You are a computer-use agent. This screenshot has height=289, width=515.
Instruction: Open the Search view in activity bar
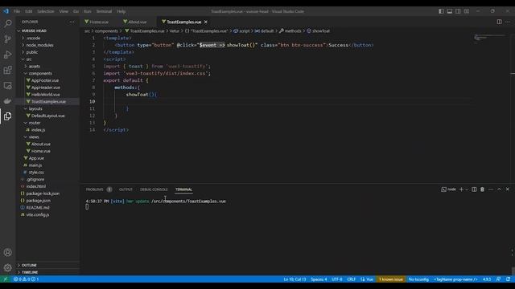7,23
